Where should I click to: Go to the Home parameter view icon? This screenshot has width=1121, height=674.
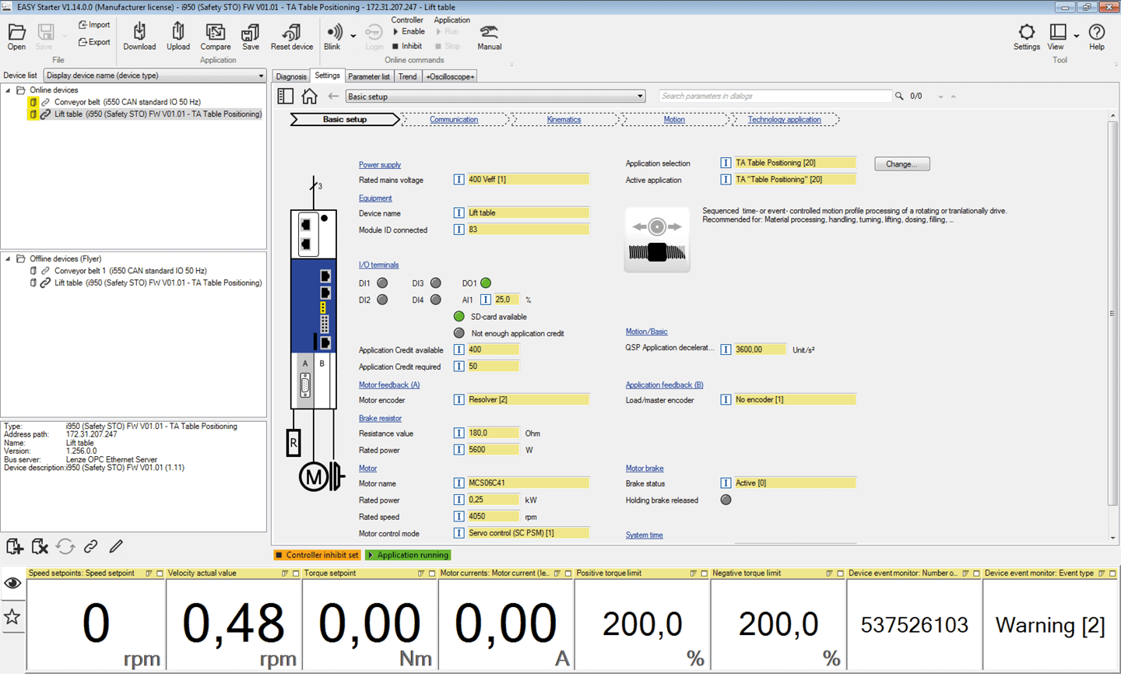pos(309,97)
